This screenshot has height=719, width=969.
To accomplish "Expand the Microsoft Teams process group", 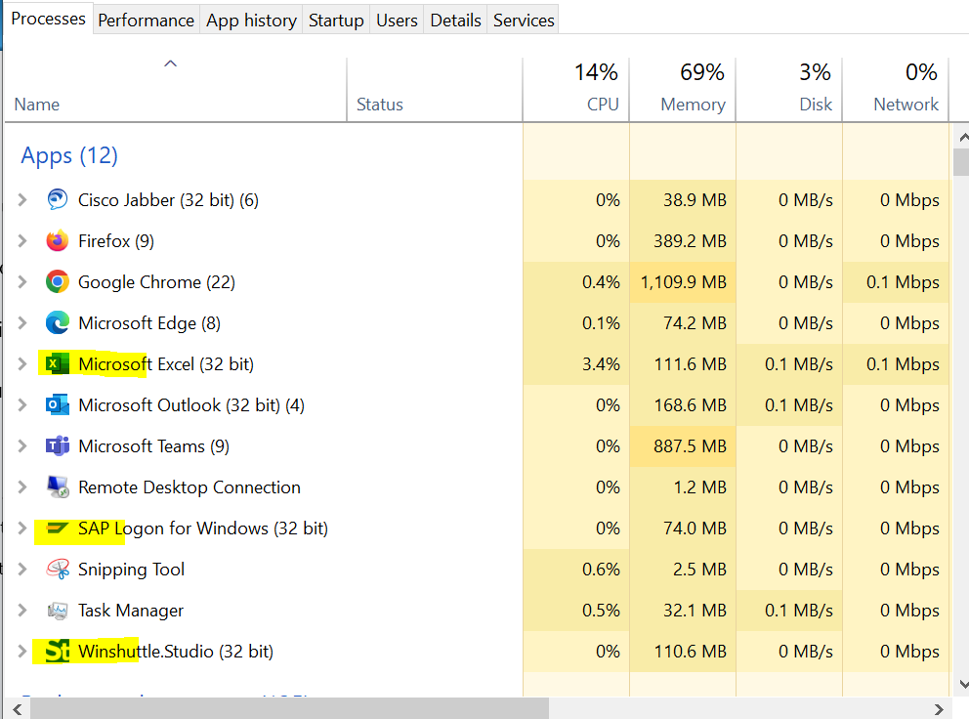I will (x=21, y=445).
